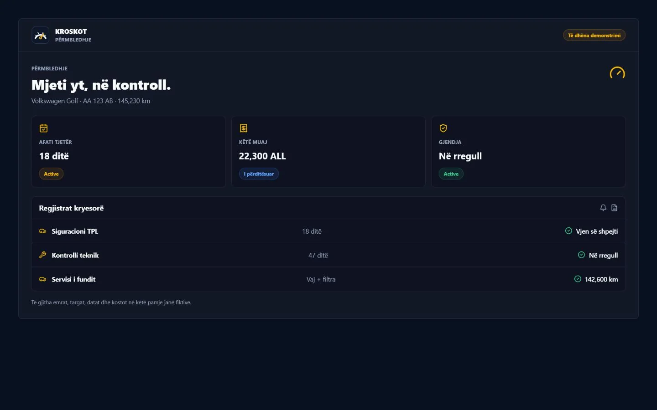The height and width of the screenshot is (410, 657).
Task: Click the fictitious data disclaimer footer text
Action: (111, 302)
